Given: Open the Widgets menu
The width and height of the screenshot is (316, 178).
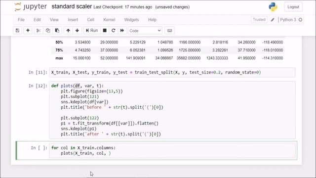Looking at the screenshot, I should 131,20.
